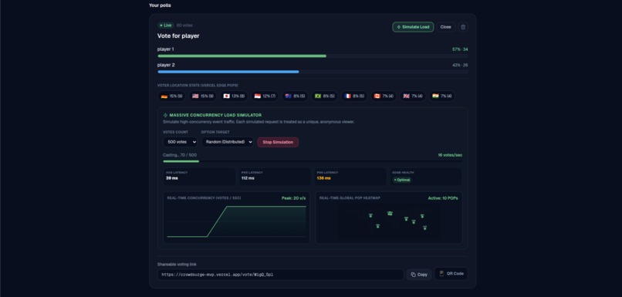Select the United Kingdom flag chip
The width and height of the screenshot is (622, 297).
[x=413, y=96]
